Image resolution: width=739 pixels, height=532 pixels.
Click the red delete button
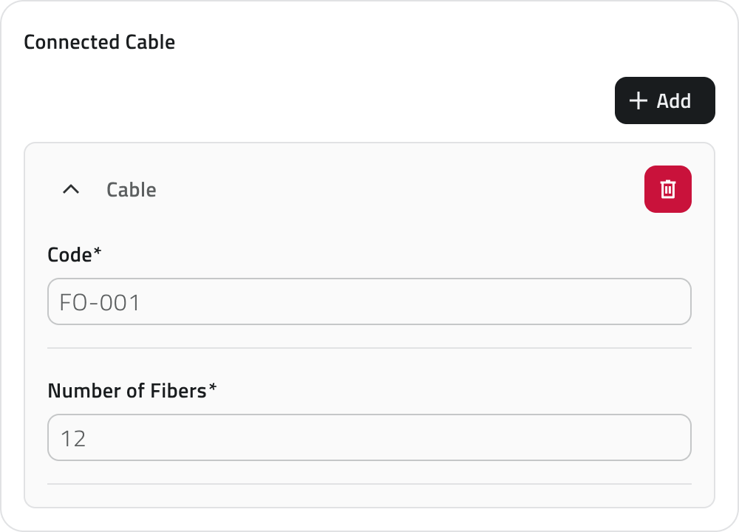(668, 189)
